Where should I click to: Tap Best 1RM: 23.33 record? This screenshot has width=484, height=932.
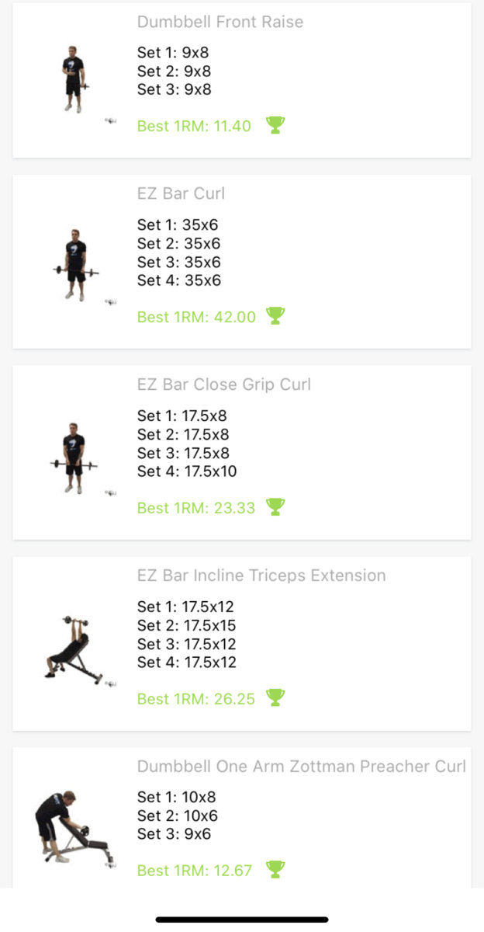tap(196, 508)
